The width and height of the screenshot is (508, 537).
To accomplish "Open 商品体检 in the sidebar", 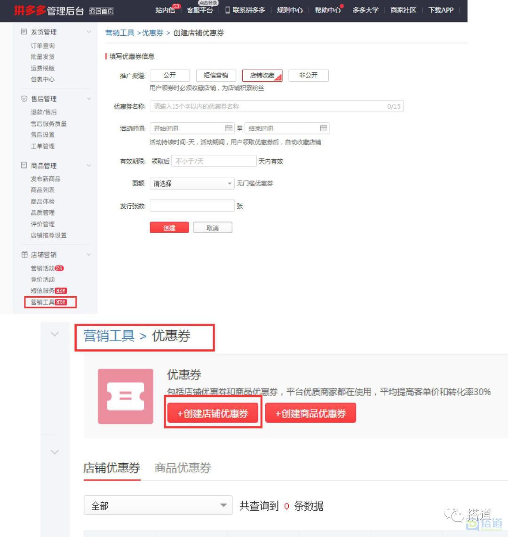I will coord(42,201).
